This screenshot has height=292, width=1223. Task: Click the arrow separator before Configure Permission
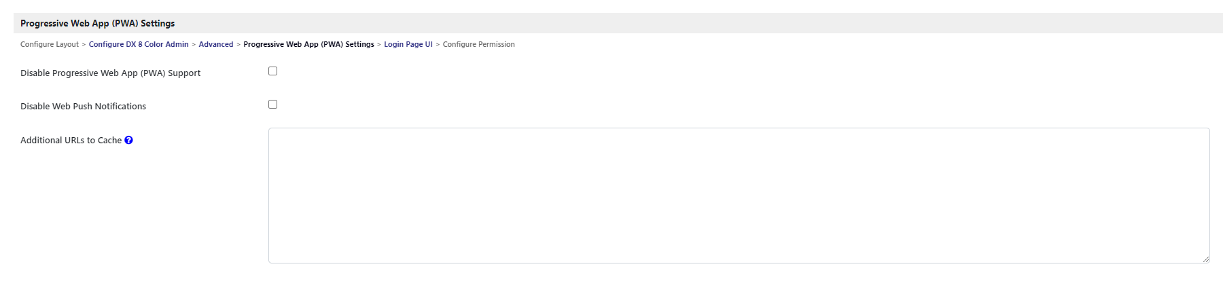438,45
